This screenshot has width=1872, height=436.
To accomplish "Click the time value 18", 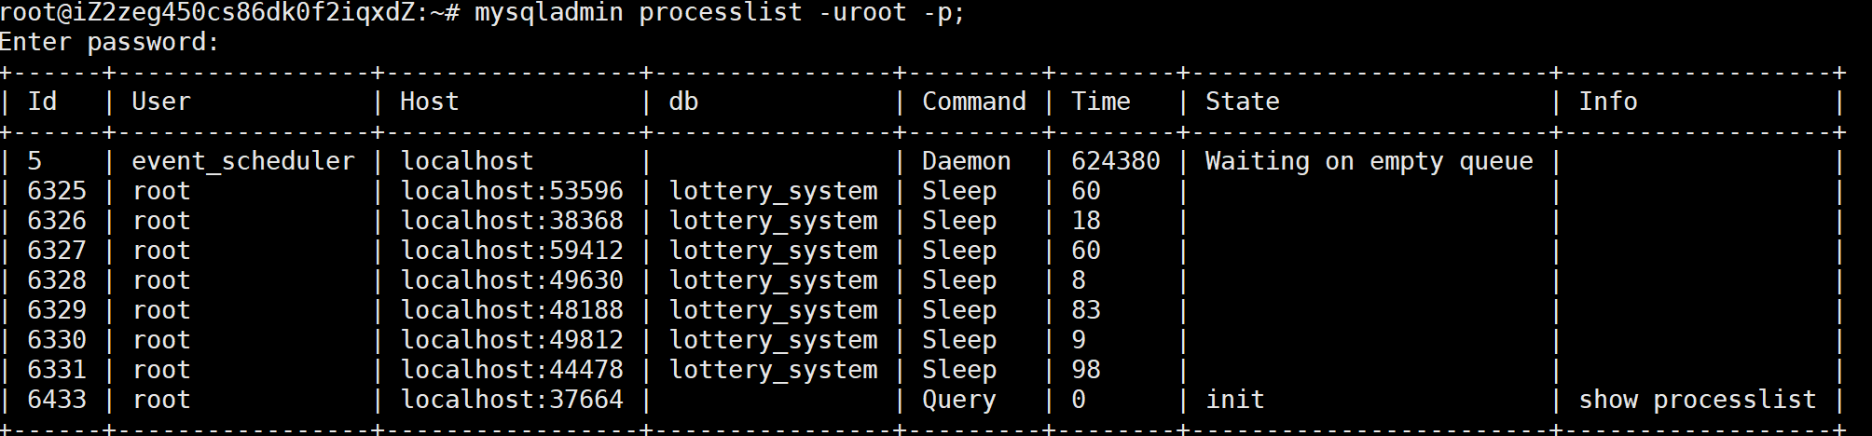I will [1086, 221].
